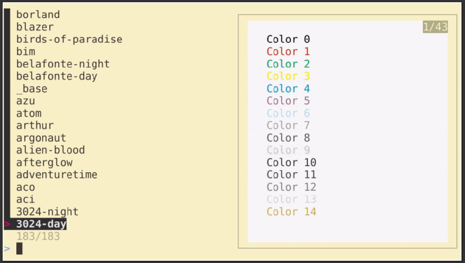Select the belafonte-day entry
The image size is (465, 263).
click(x=57, y=76)
